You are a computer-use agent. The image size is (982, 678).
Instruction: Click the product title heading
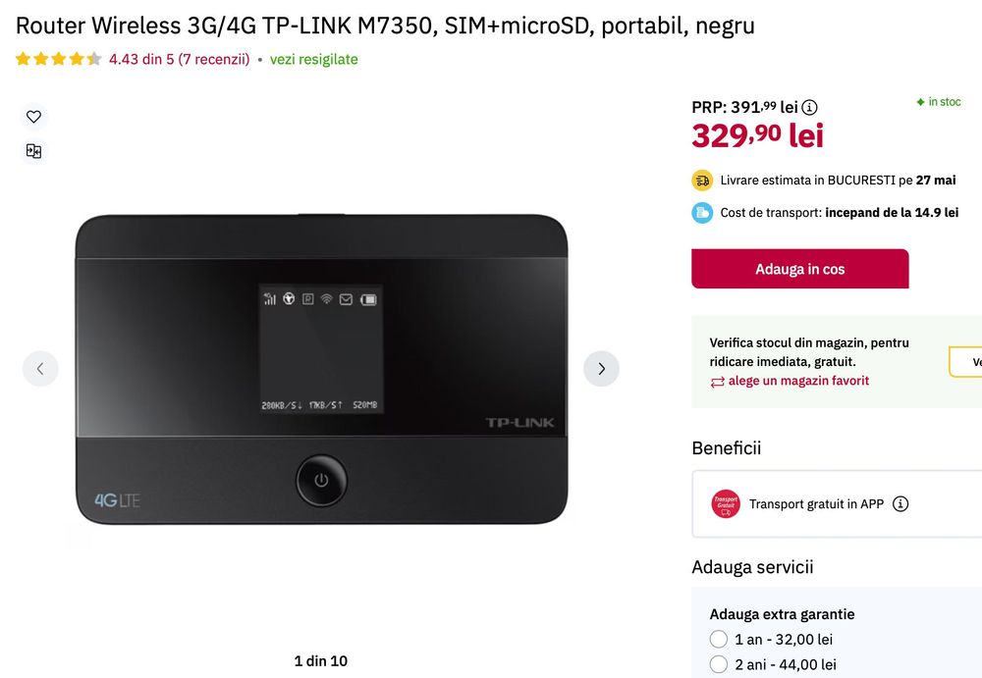(x=385, y=26)
